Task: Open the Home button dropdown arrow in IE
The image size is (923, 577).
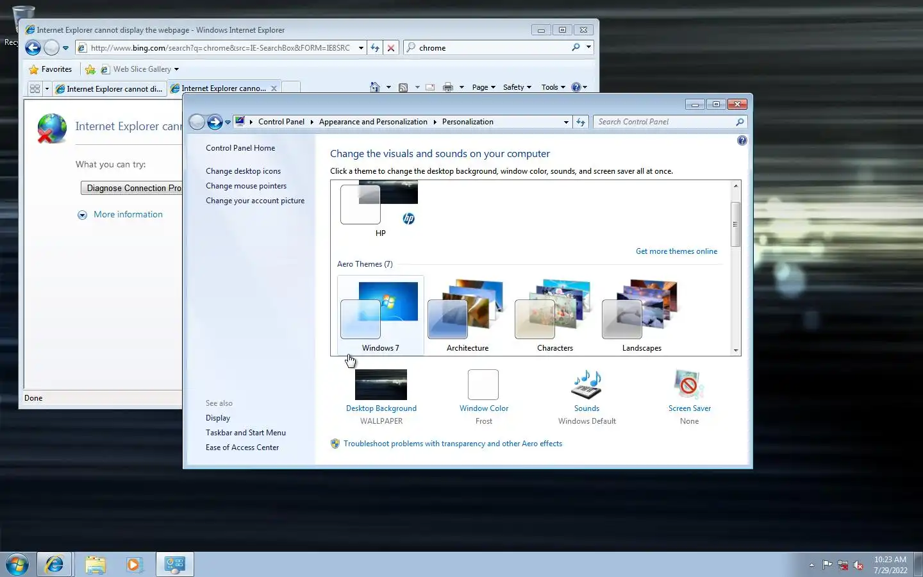Action: point(388,87)
